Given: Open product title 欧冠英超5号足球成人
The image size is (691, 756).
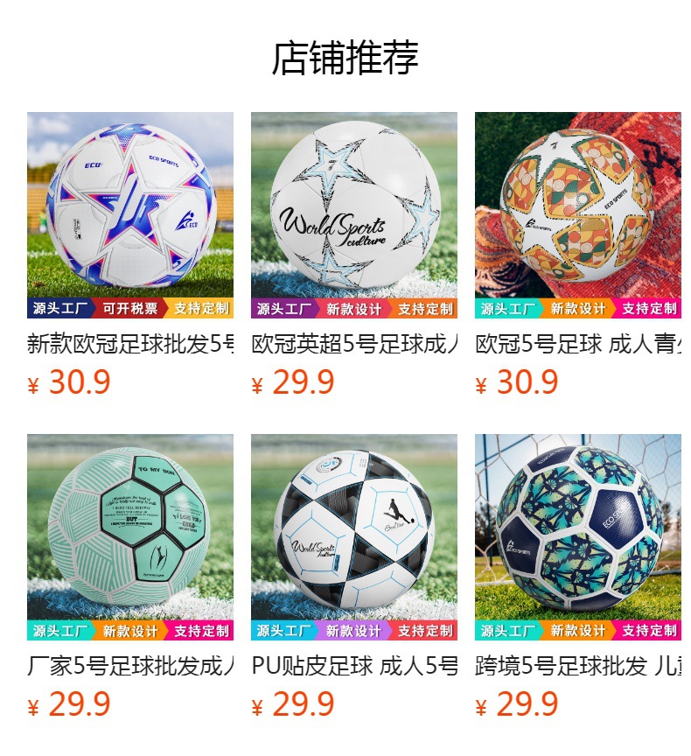Looking at the screenshot, I should (353, 344).
